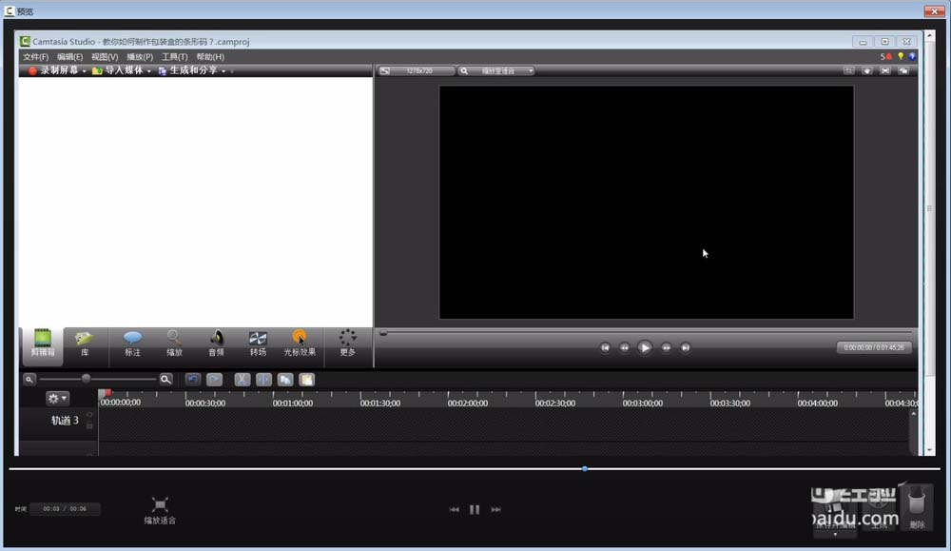
Task: Click the undo icon on timeline toolbar
Action: (193, 380)
